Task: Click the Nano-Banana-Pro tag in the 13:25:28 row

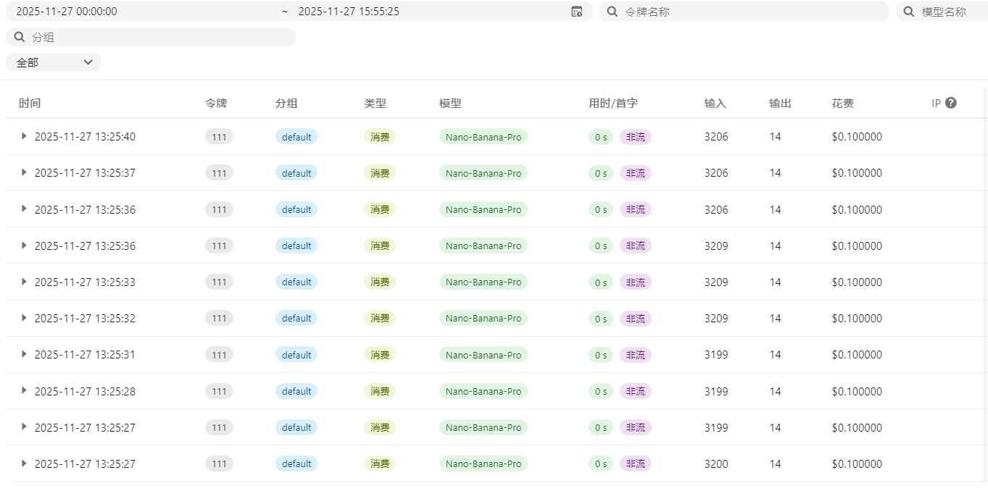Action: pos(483,391)
